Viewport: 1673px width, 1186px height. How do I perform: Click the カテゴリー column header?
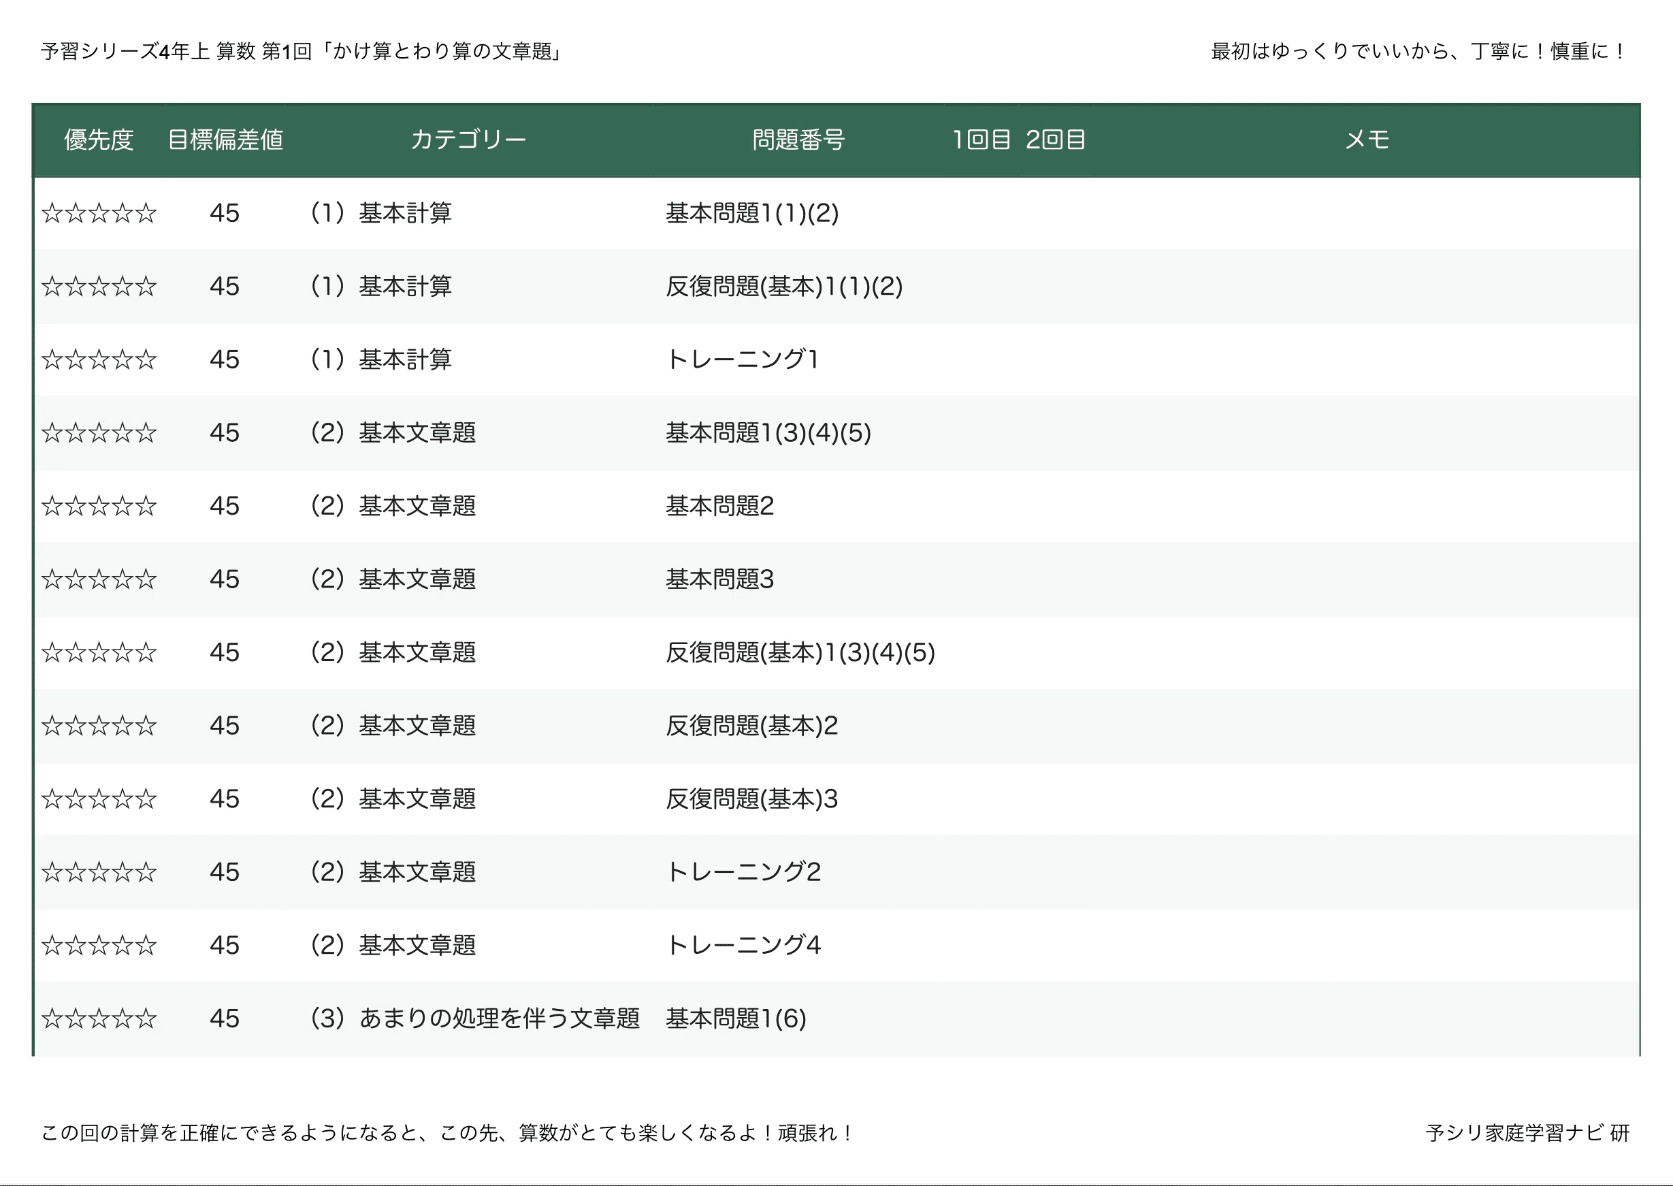(468, 140)
